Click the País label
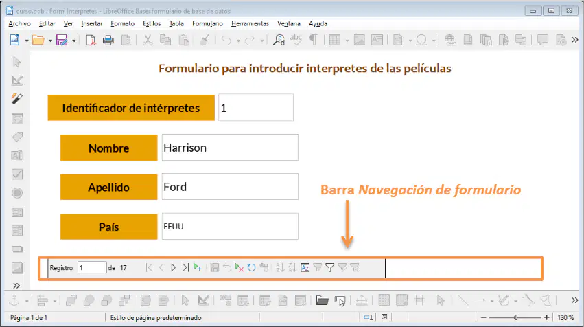584x327 pixels. [x=108, y=227]
